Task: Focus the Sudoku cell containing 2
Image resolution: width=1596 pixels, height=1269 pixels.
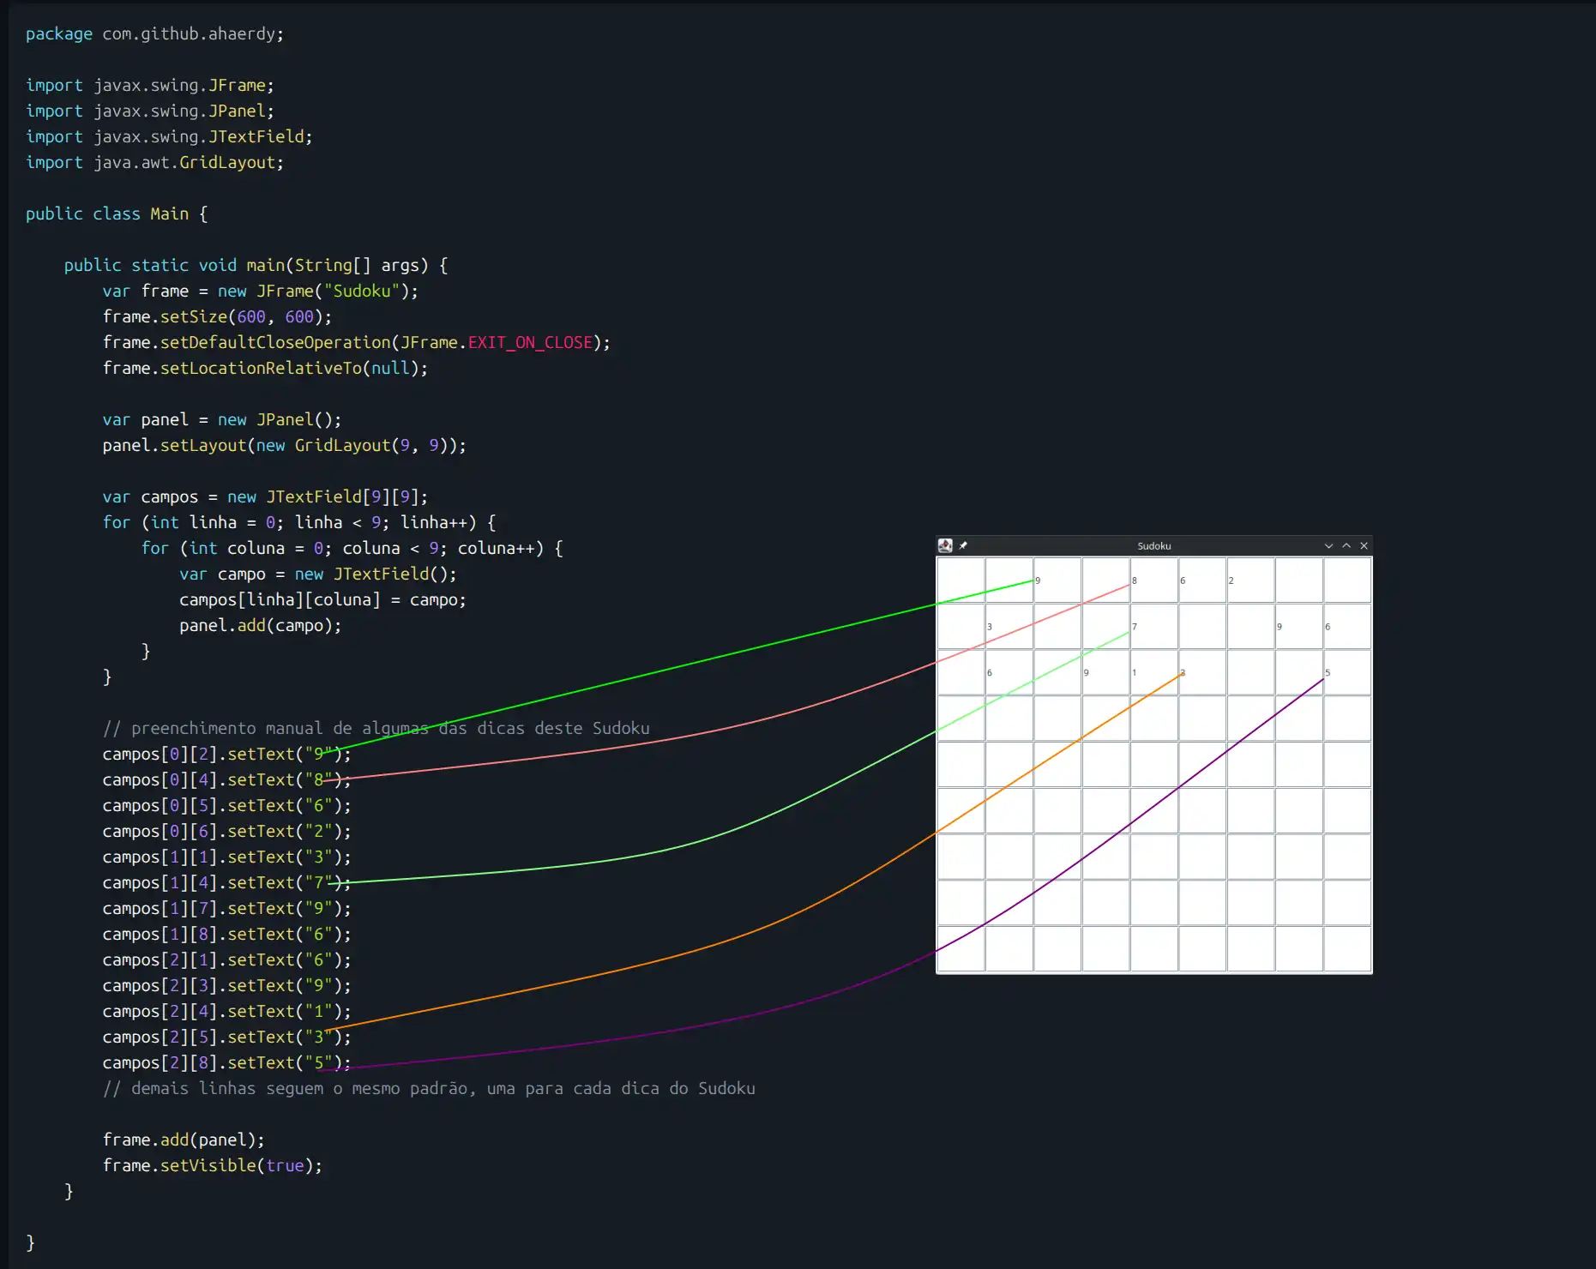Action: 1250,580
